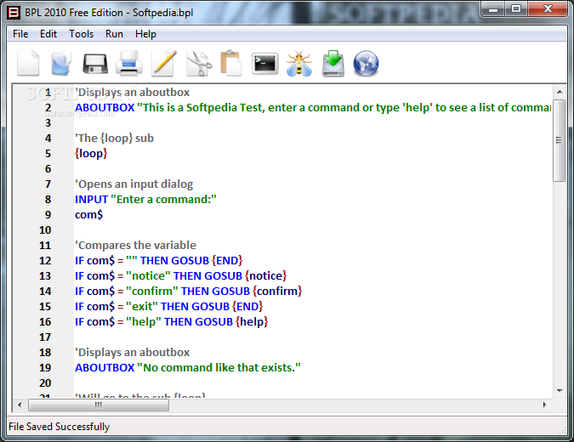The height and width of the screenshot is (442, 574).
Task: Click the line GOSUB {notice}
Action: pos(181,276)
